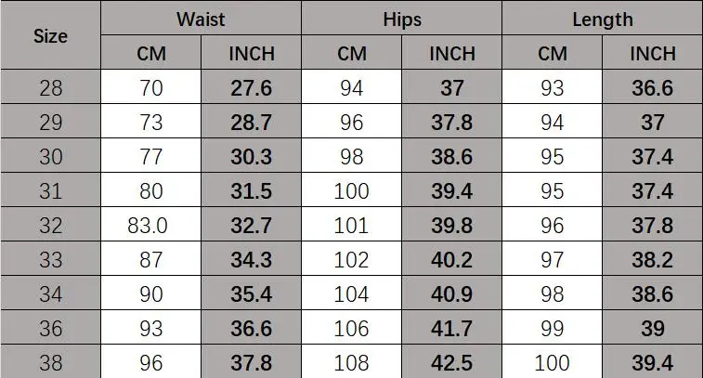Click the 27.6 waist inch cell

tap(251, 87)
